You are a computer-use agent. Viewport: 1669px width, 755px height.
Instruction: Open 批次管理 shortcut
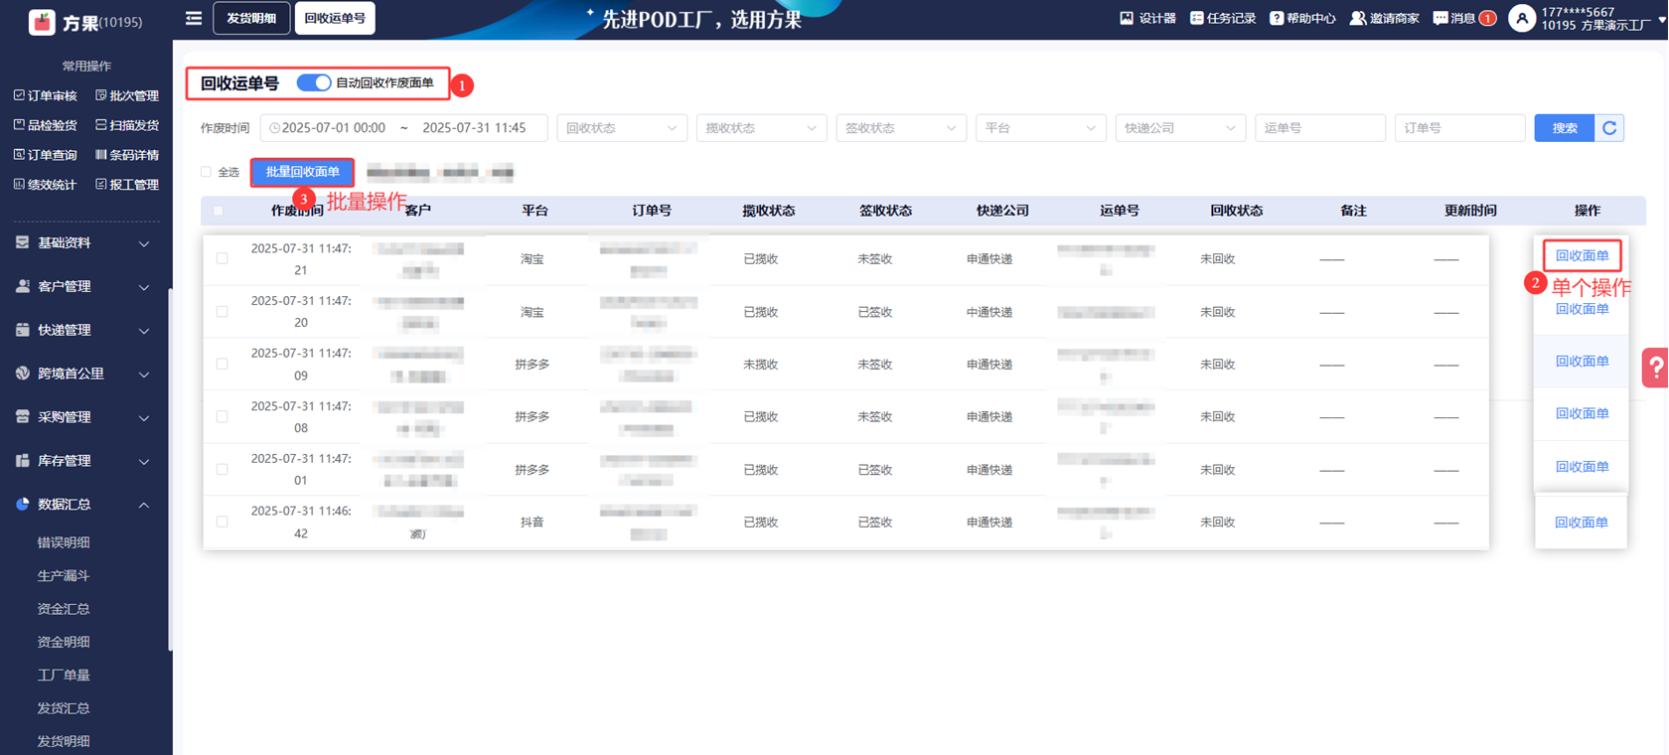126,95
